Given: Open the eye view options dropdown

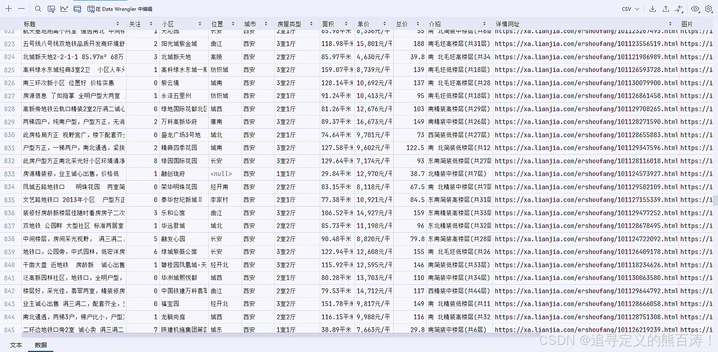Looking at the screenshot, I should point(696,9).
